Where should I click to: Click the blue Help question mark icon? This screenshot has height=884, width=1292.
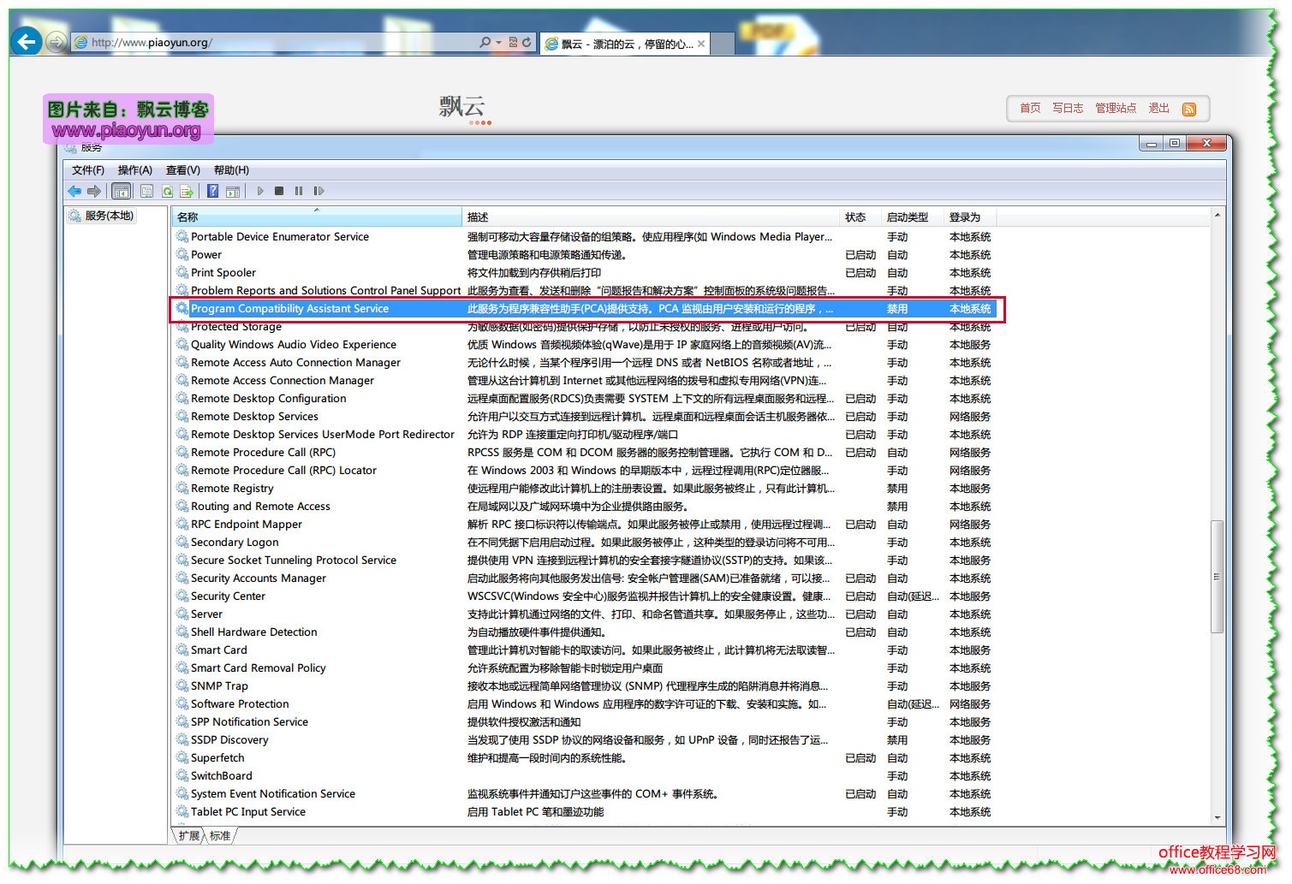[212, 191]
